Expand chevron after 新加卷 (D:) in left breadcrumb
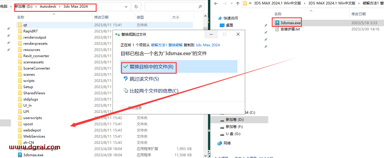 (37, 6)
